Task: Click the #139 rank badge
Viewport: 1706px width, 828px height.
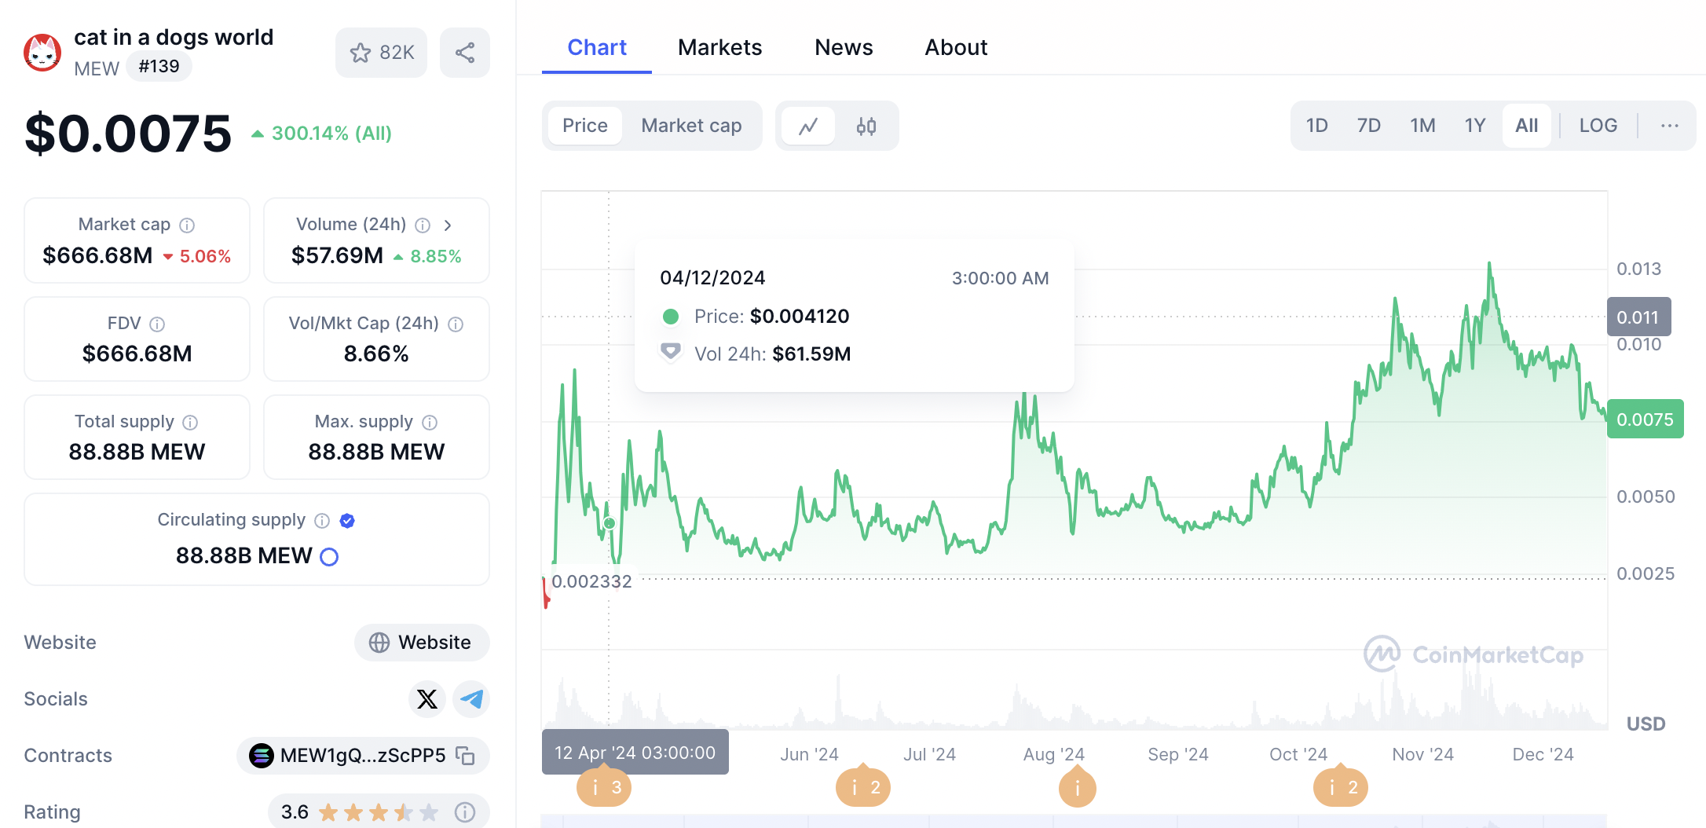Action: pos(159,67)
